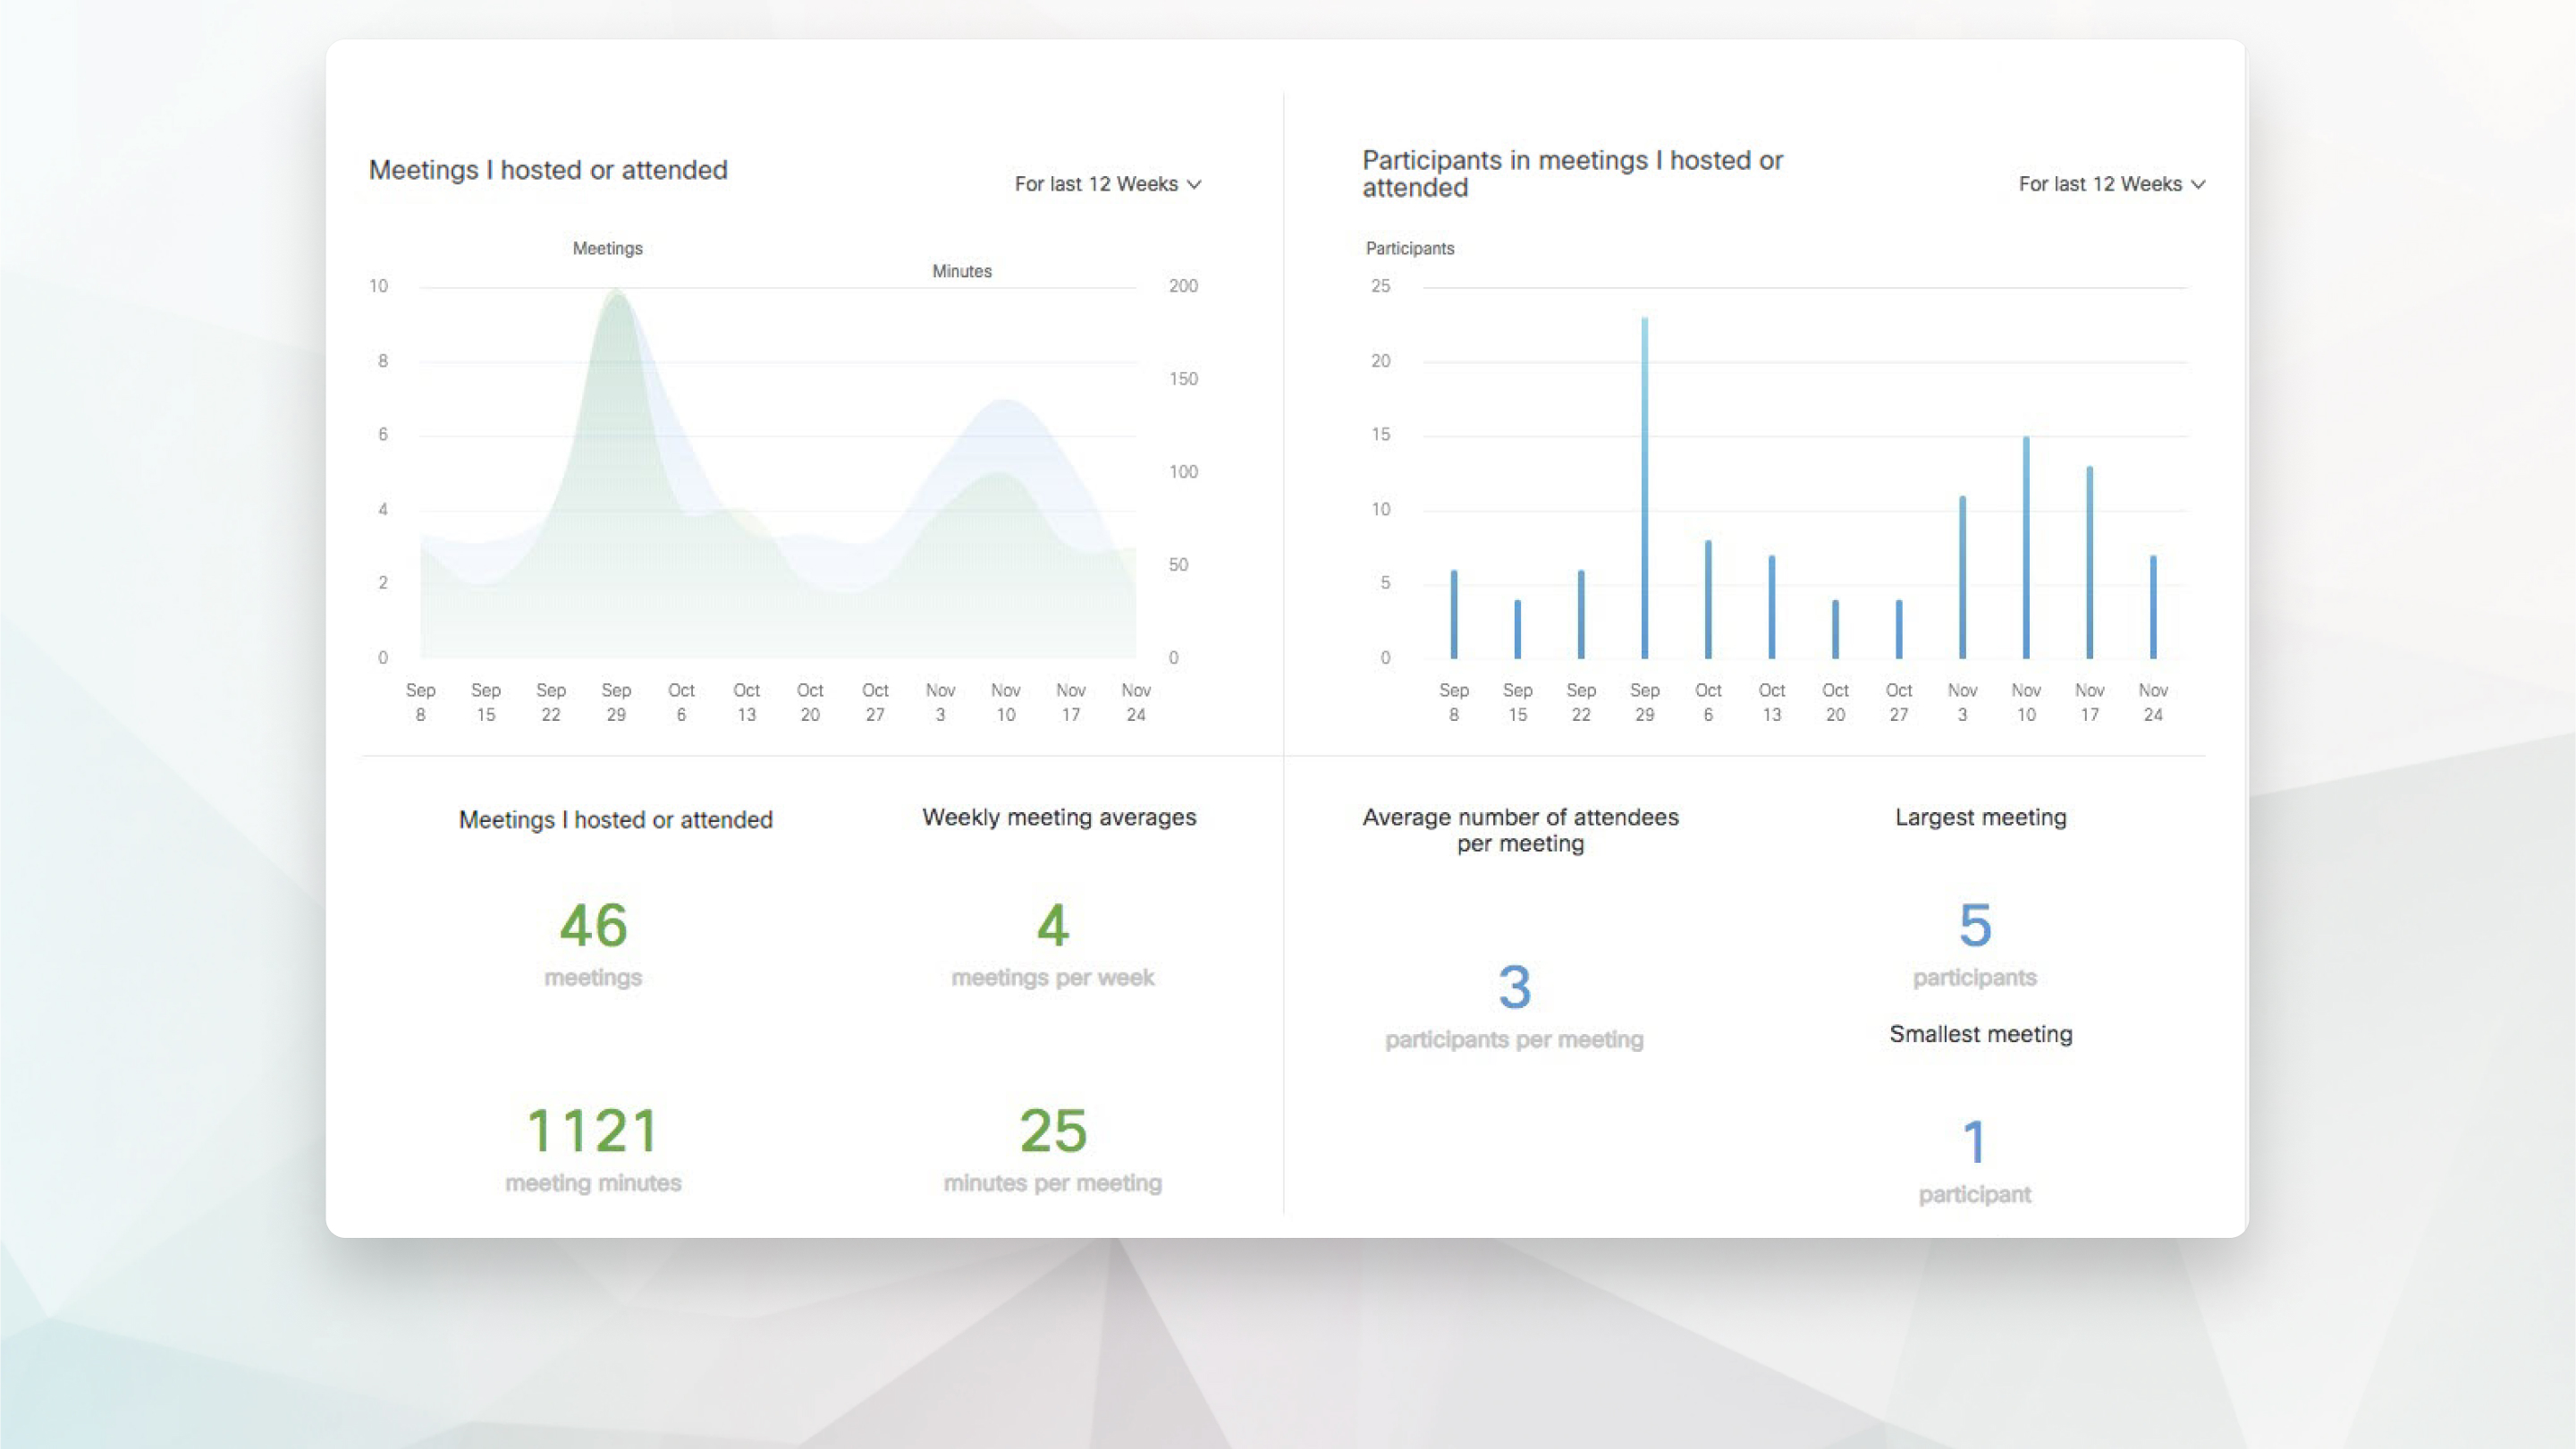This screenshot has height=1449, width=2576.
Task: Click the 'Participants in meetings I hosted or attended' title
Action: [x=1572, y=174]
